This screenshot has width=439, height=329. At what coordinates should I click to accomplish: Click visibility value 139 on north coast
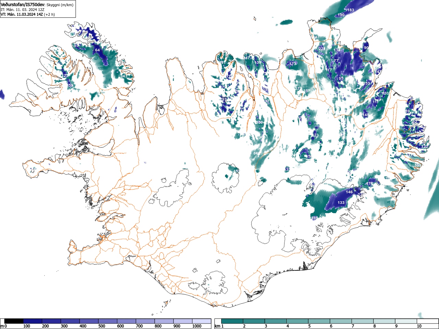[x=258, y=62]
